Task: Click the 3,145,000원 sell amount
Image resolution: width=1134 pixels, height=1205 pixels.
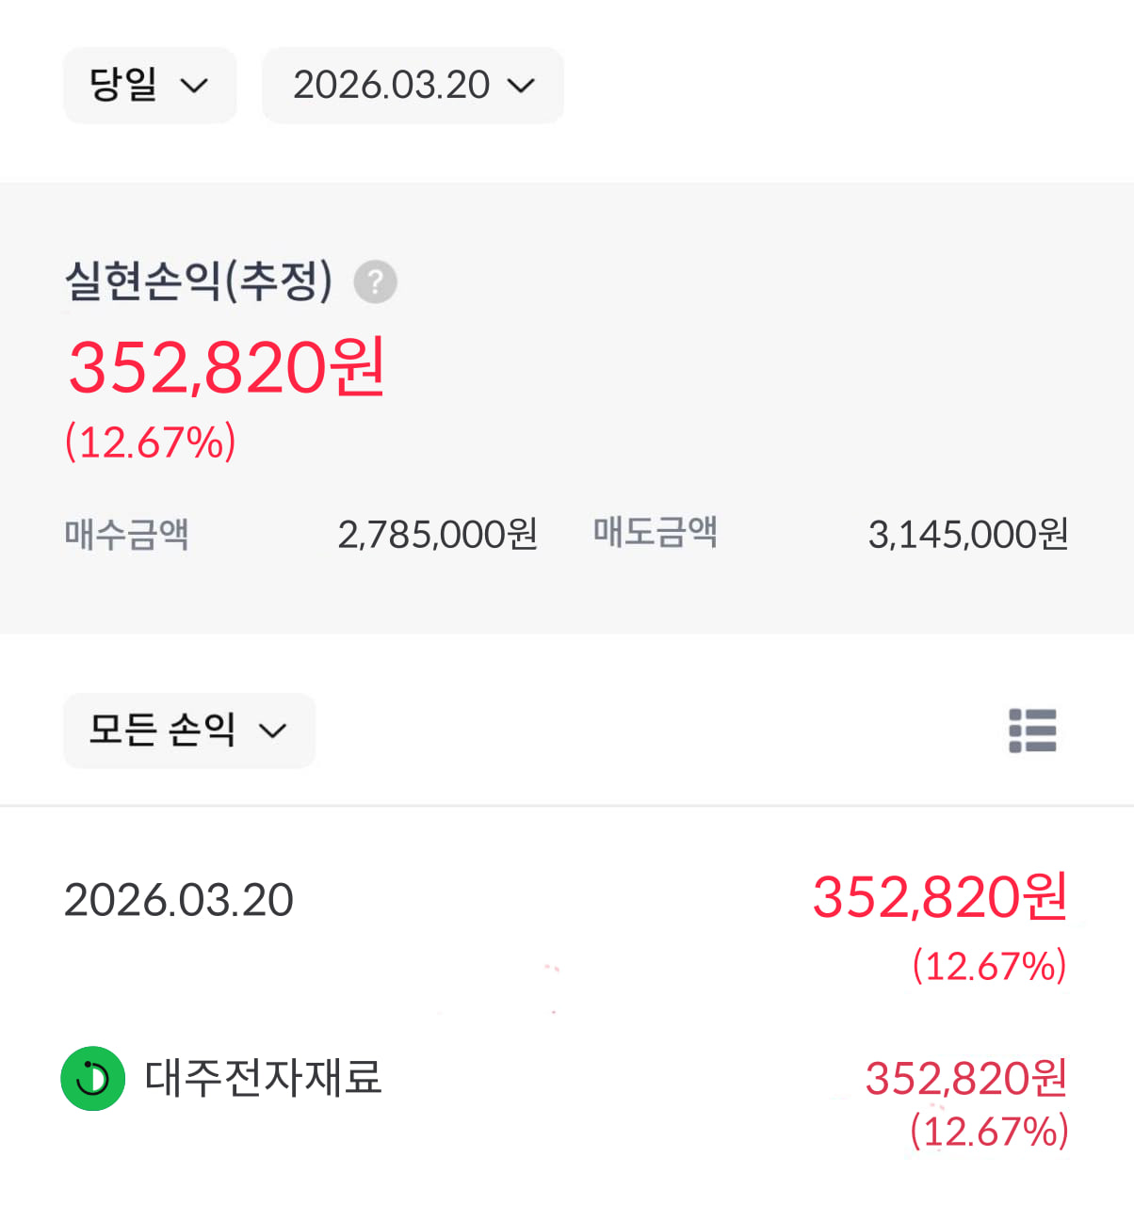Action: (967, 535)
